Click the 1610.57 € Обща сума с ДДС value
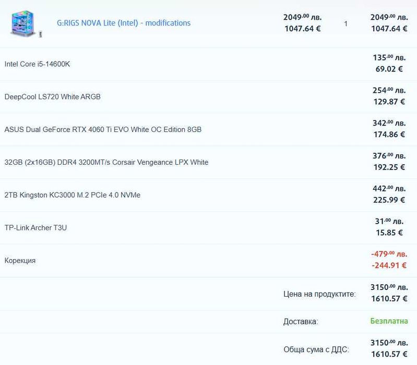 coord(389,355)
